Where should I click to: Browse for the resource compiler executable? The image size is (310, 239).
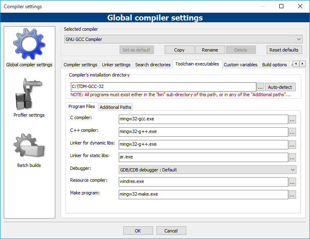[x=292, y=182]
